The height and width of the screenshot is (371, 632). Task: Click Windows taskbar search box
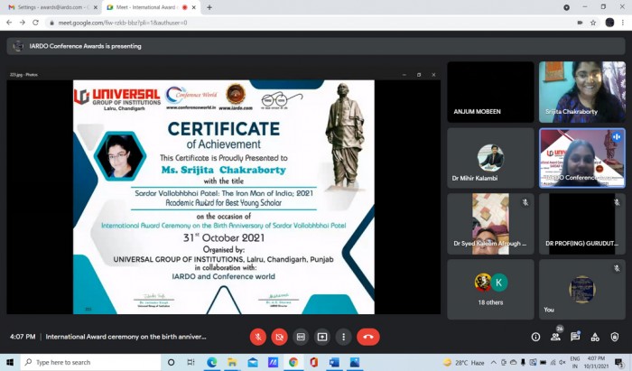90,362
